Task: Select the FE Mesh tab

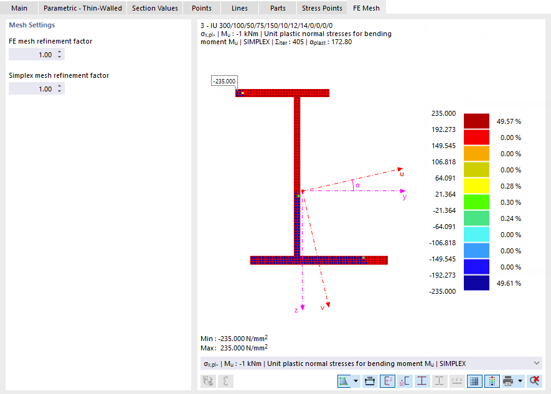Action: tap(366, 8)
